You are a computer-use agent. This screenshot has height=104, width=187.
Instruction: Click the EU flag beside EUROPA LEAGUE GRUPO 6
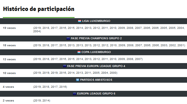[x=75, y=94]
